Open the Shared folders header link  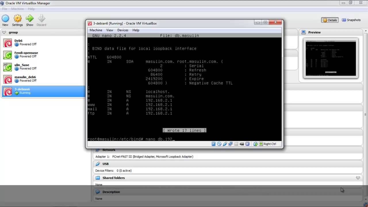tap(114, 178)
